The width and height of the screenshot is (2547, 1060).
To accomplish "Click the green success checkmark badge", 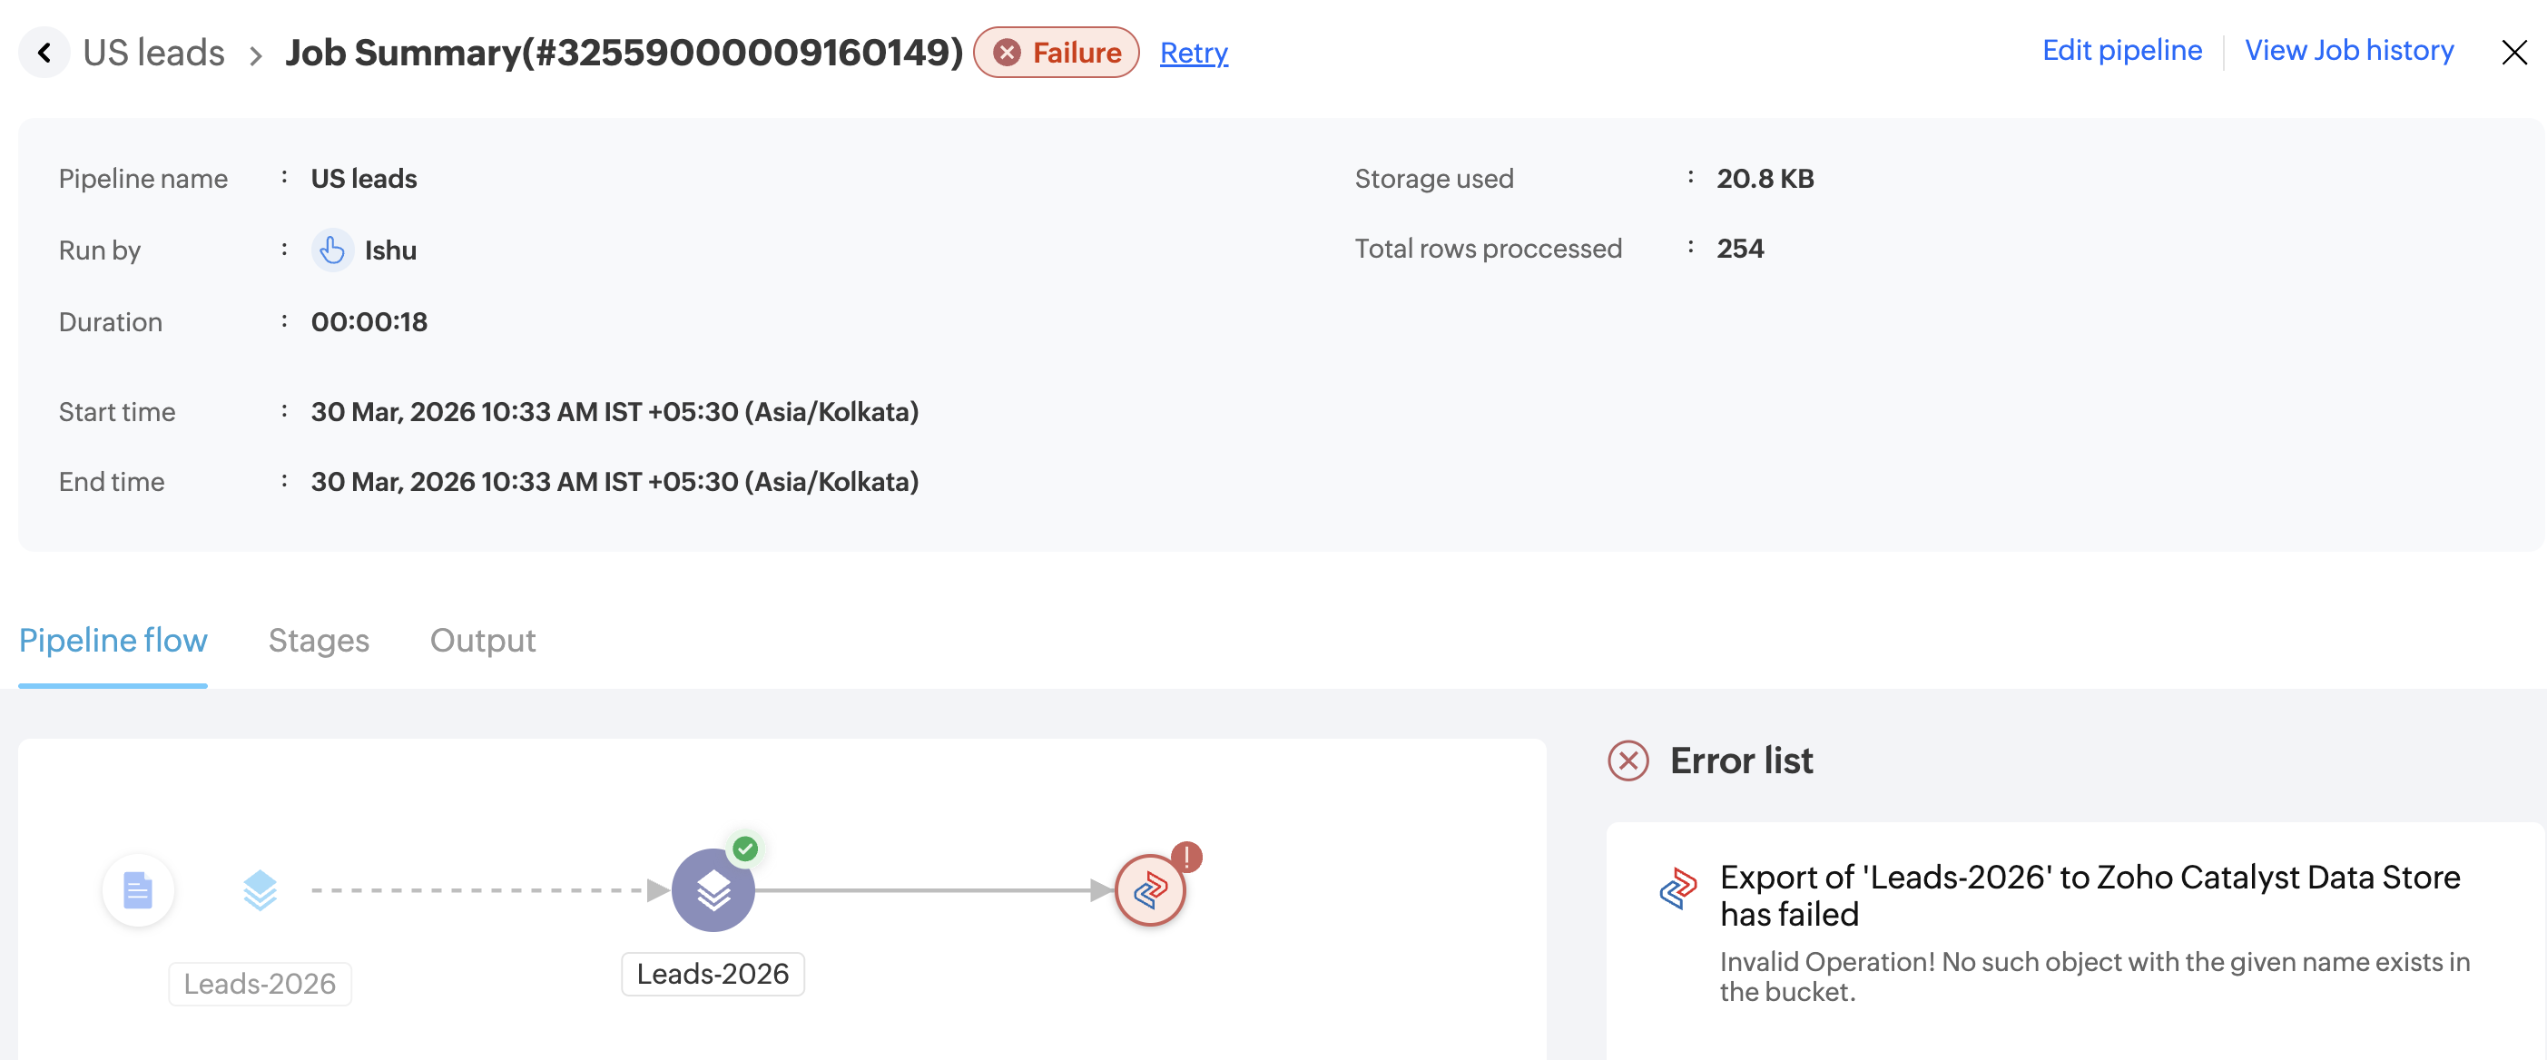I will tap(745, 849).
